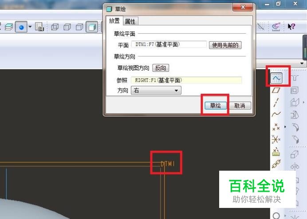This screenshot has width=307, height=219.
Task: Activate the What's This context help cursor
Action: tap(291, 27)
